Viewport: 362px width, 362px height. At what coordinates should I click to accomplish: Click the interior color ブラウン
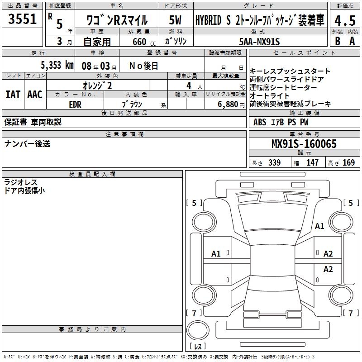[132, 104]
